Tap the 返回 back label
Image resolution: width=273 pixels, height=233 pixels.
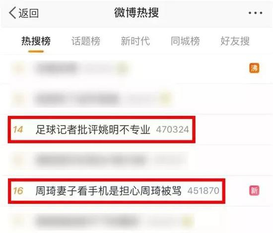point(29,13)
